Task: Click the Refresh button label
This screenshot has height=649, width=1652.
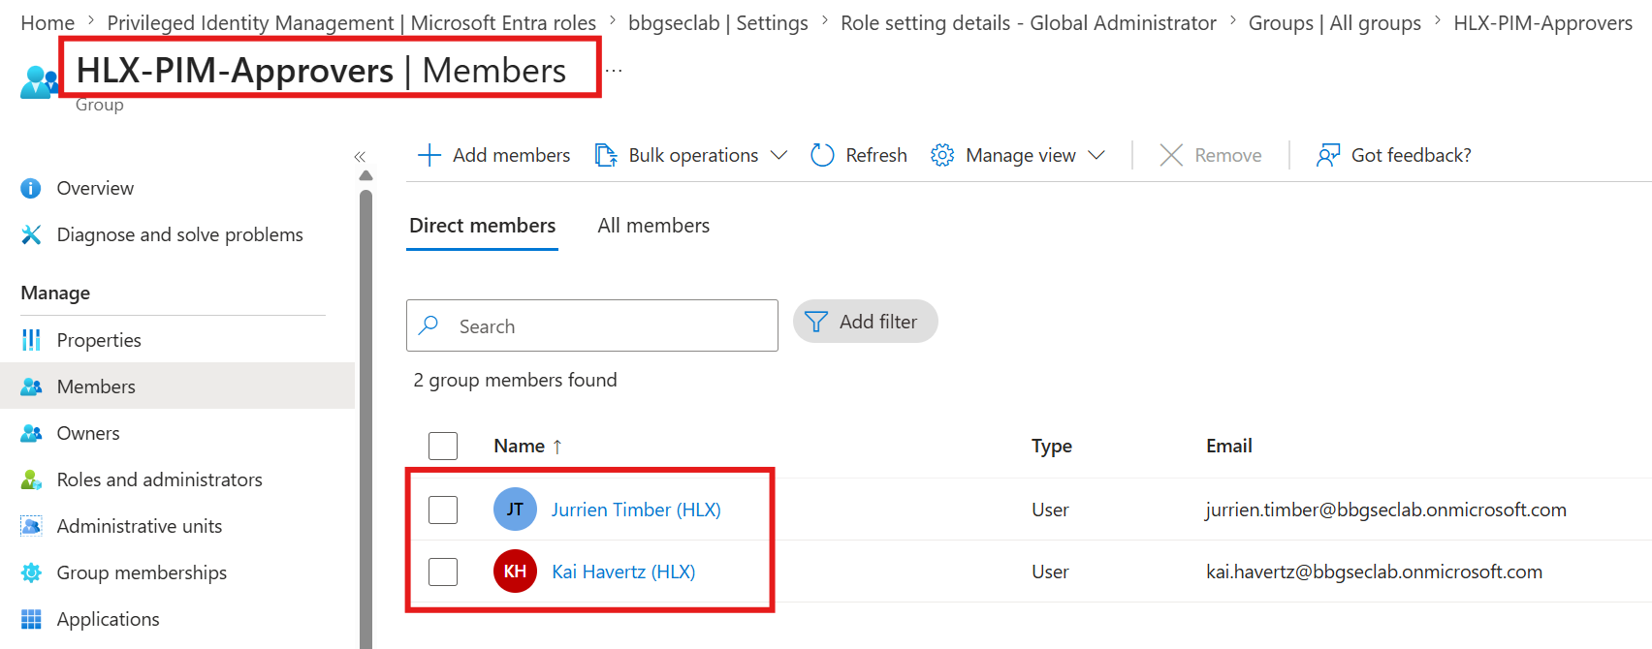Action: (x=876, y=155)
